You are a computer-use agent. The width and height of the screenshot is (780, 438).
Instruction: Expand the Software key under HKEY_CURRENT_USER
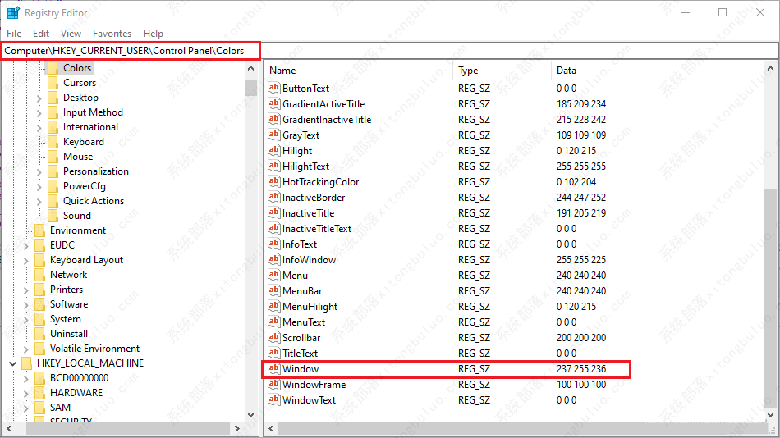26,304
